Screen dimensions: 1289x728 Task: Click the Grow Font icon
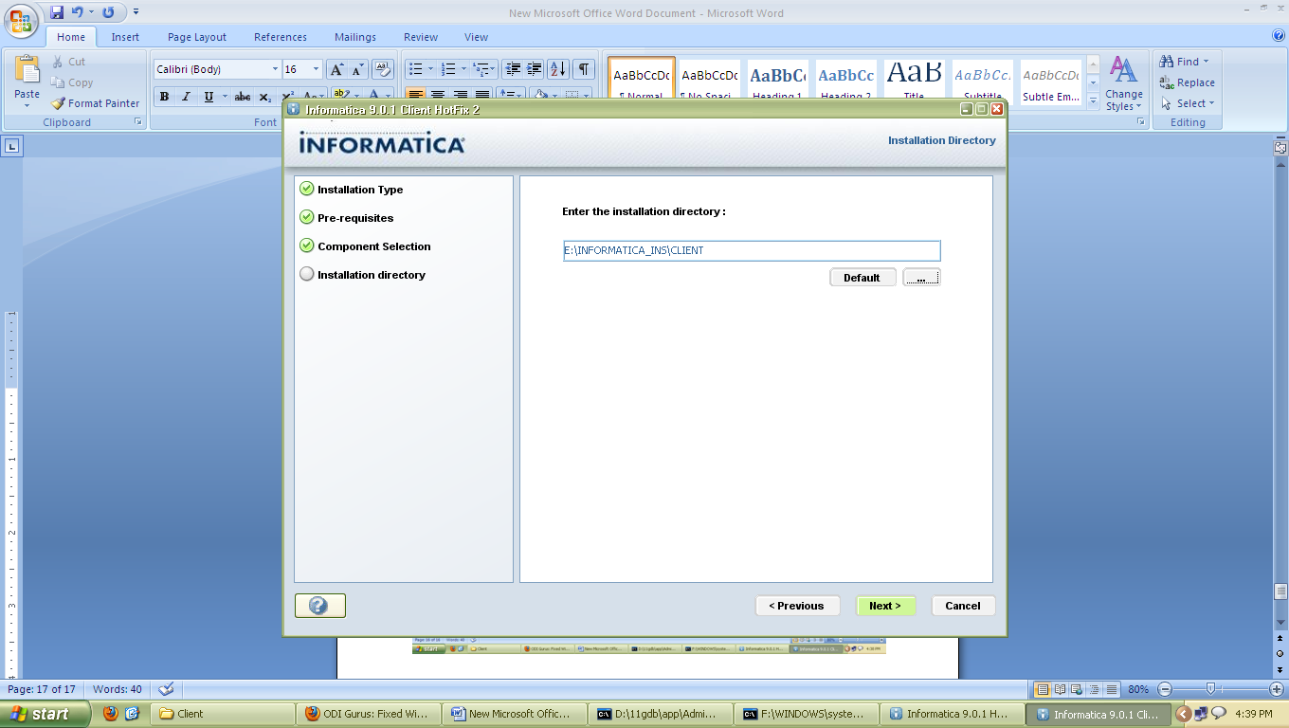click(x=336, y=69)
